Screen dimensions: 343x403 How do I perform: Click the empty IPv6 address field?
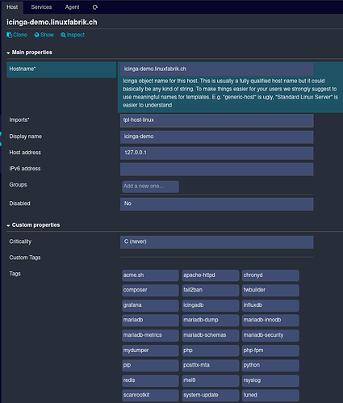[217, 169]
